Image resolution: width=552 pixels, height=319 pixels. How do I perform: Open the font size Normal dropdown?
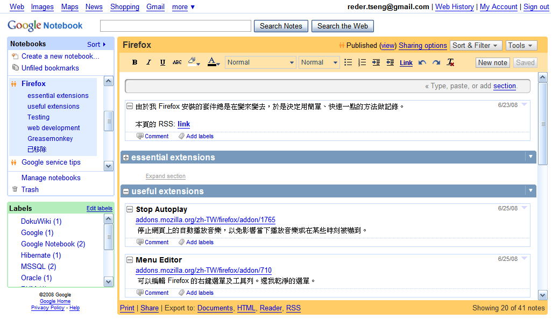tap(319, 62)
